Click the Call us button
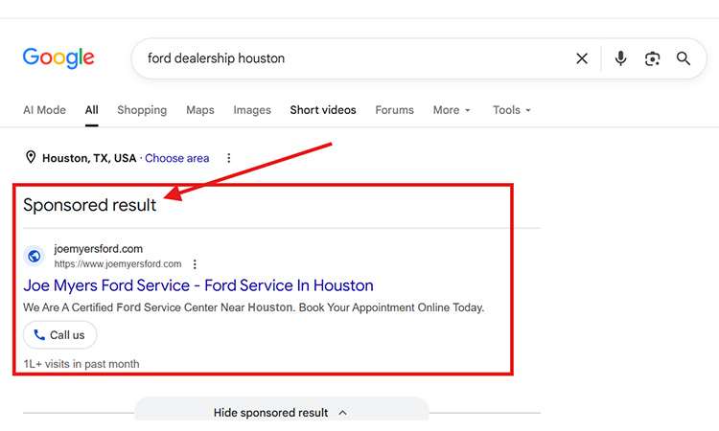This screenshot has width=719, height=431. (x=60, y=335)
